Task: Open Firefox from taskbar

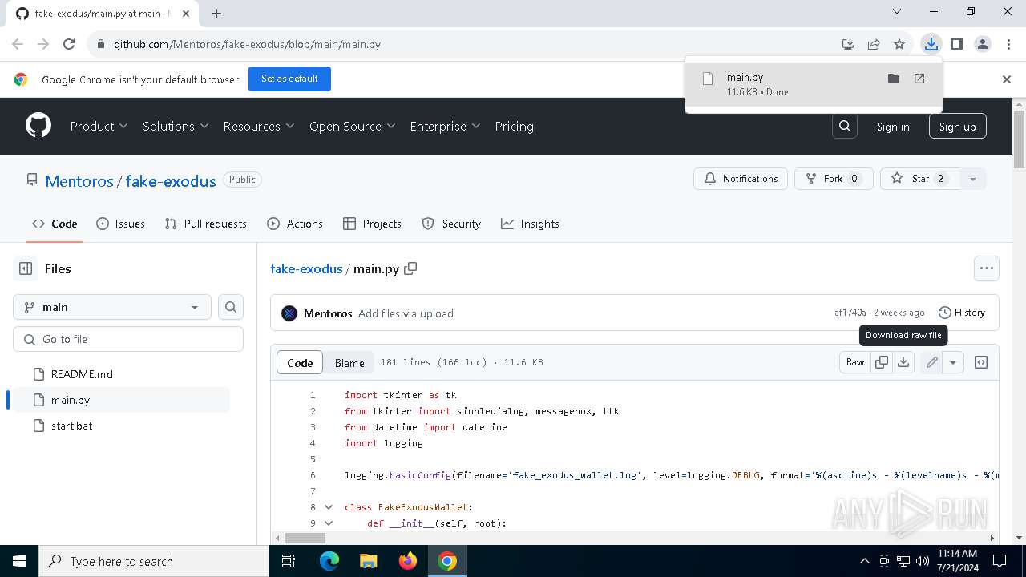Action: pyautogui.click(x=408, y=561)
